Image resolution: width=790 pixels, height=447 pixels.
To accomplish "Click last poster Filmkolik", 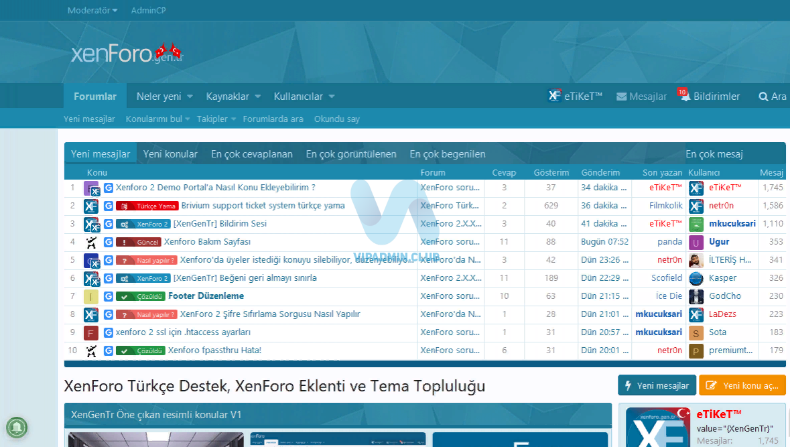I will [x=665, y=206].
